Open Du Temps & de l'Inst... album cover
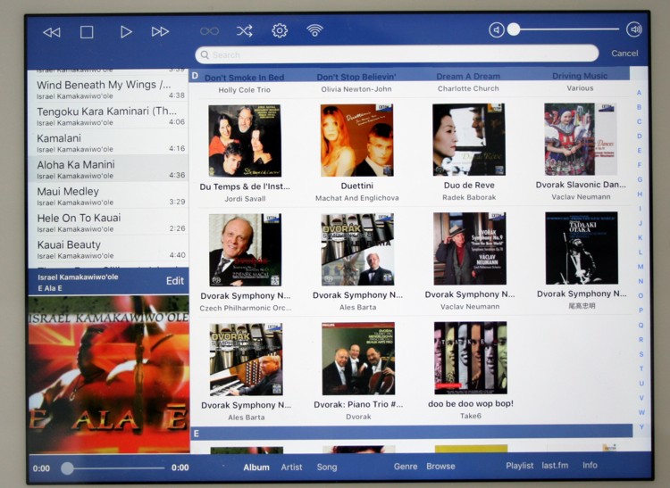 point(245,141)
